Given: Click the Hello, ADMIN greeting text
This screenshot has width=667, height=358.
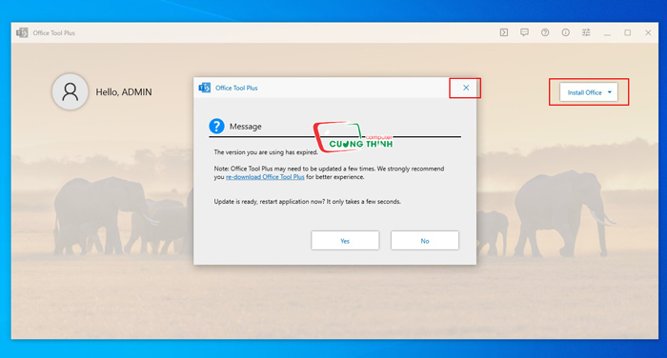Looking at the screenshot, I should click(124, 91).
